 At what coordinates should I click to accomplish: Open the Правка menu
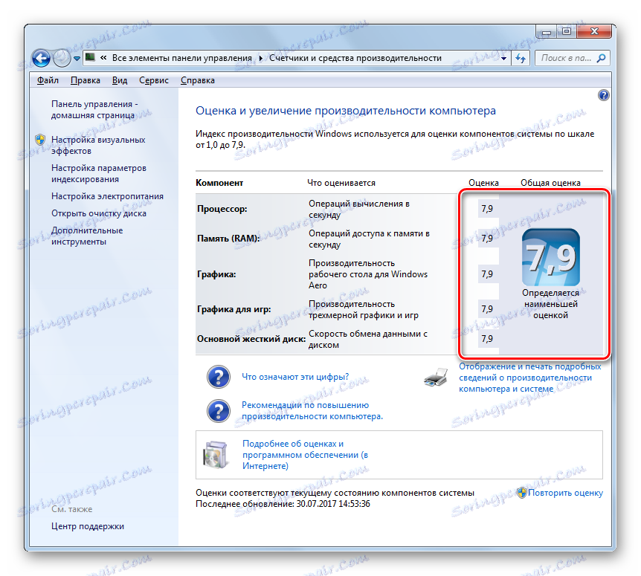pyautogui.click(x=85, y=80)
